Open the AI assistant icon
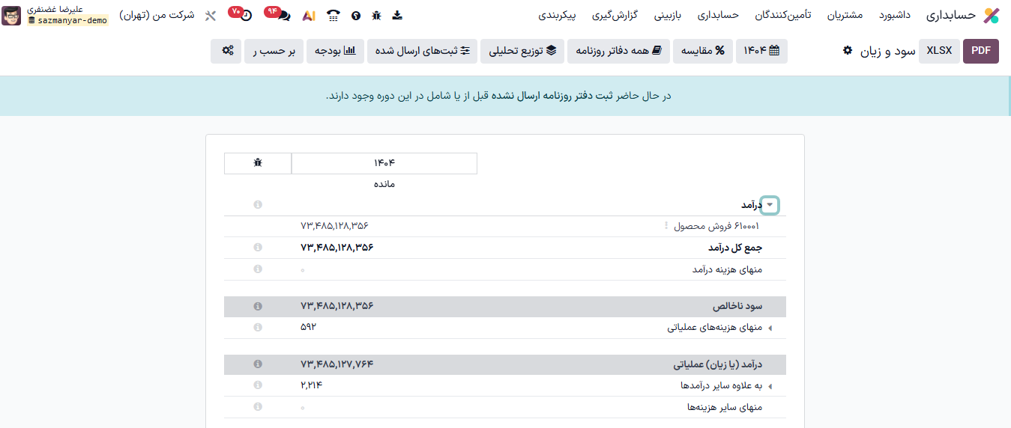 pos(309,15)
